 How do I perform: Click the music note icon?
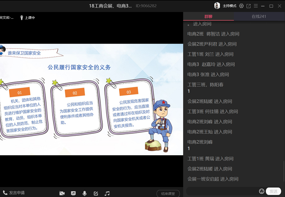pyautogui.click(x=107, y=193)
